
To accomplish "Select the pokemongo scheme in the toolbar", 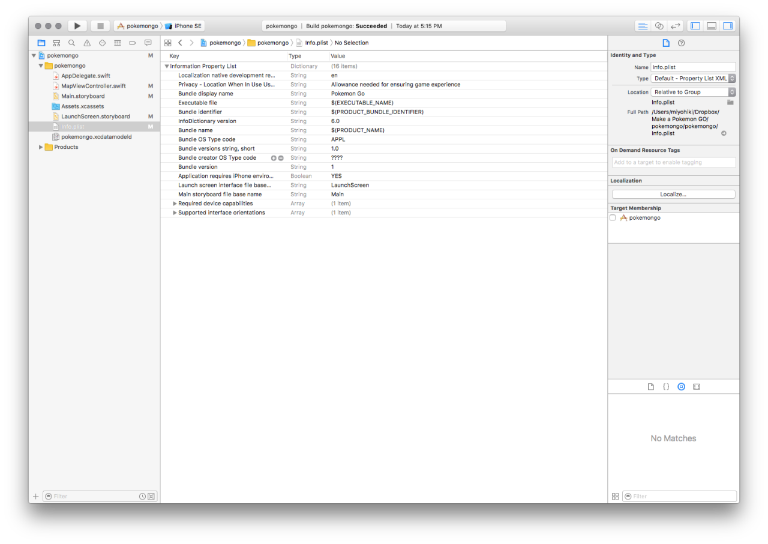I will tap(137, 26).
